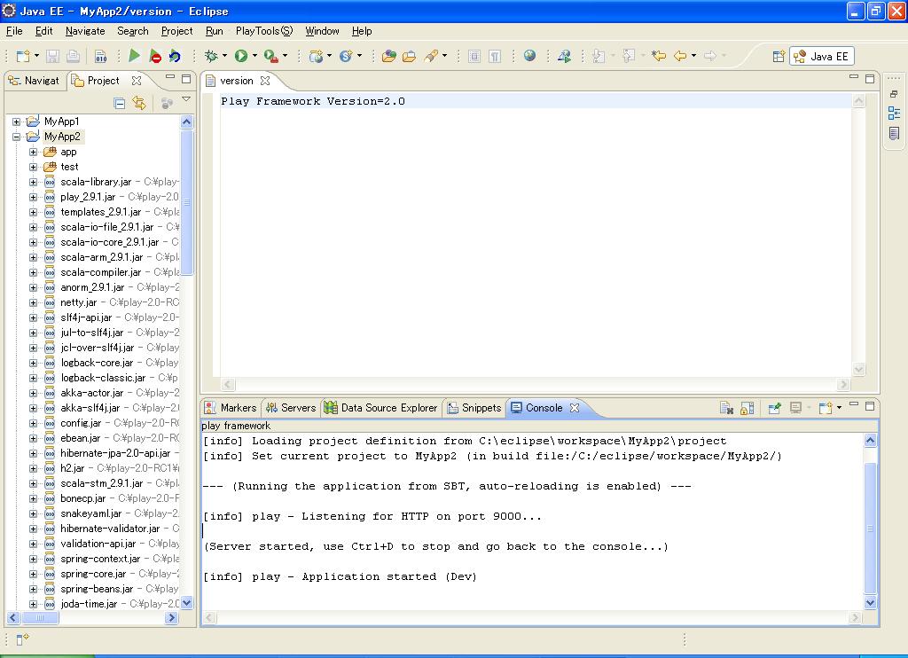Image resolution: width=908 pixels, height=658 pixels.
Task: Open the Debug dropdown arrow
Action: tap(224, 56)
